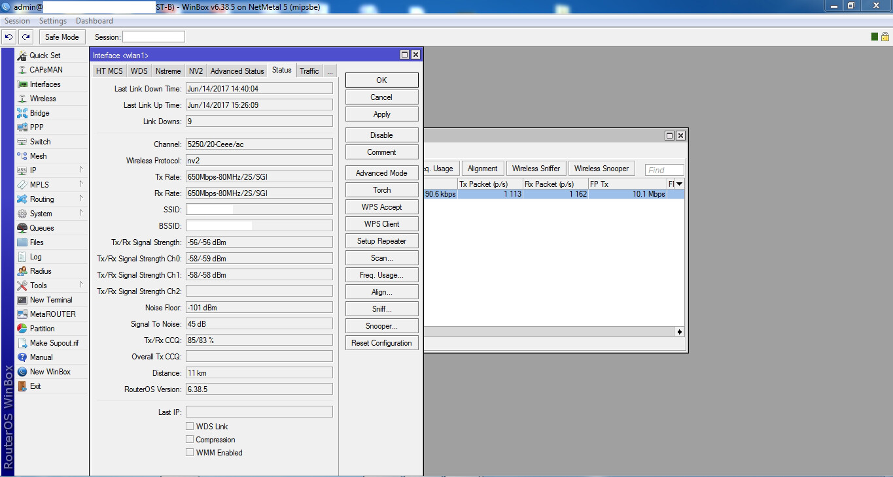Enable WMM on the interface
Image resolution: width=893 pixels, height=477 pixels.
(190, 452)
